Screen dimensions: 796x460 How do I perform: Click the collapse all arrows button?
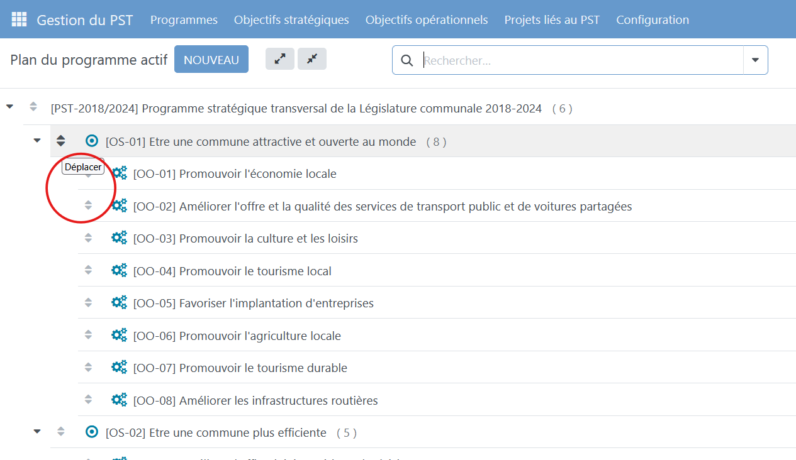311,59
